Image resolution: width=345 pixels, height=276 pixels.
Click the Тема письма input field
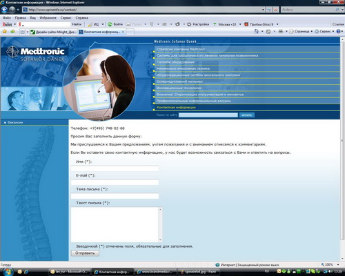point(115,196)
